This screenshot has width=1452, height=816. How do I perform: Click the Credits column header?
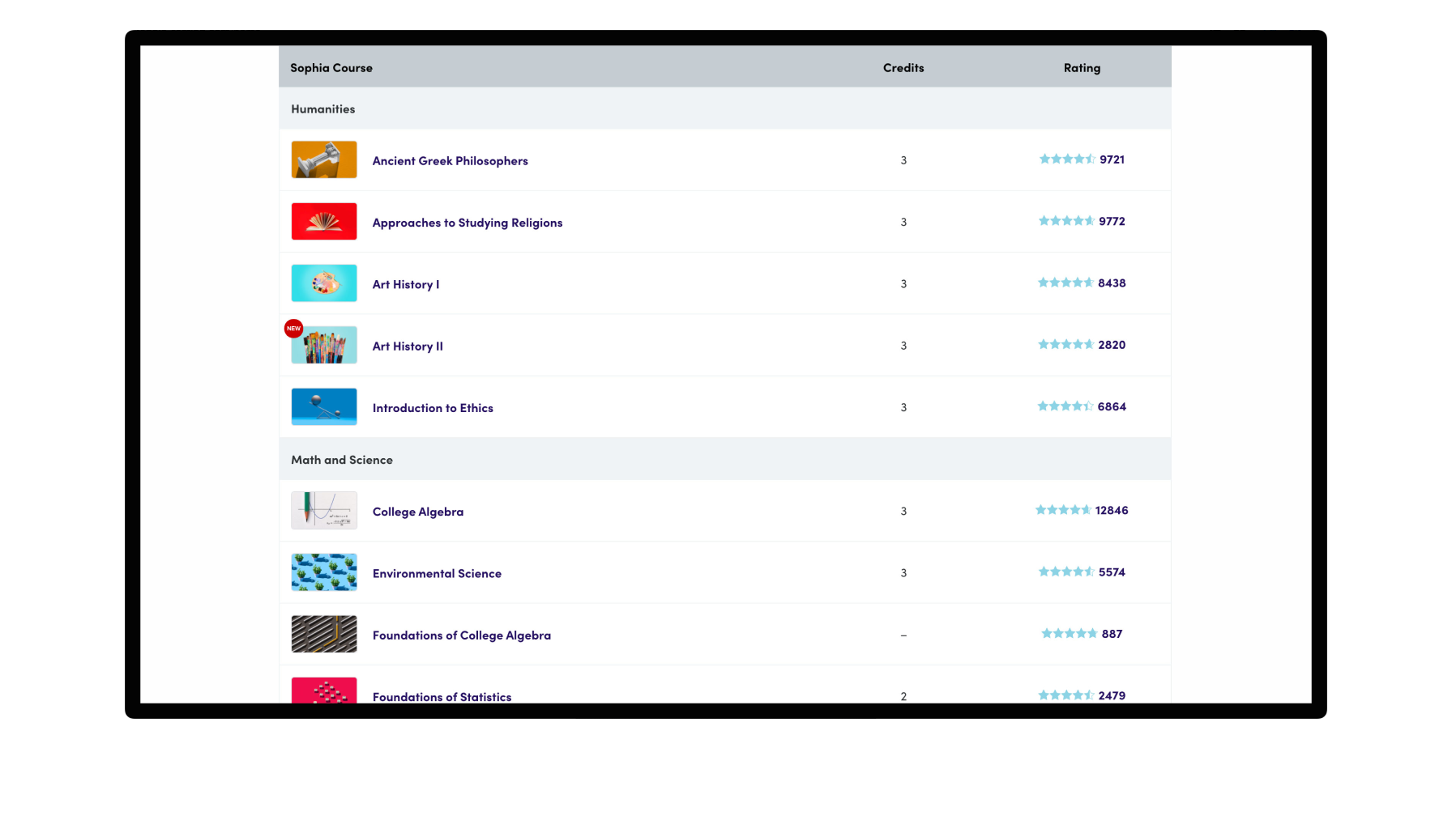[903, 68]
